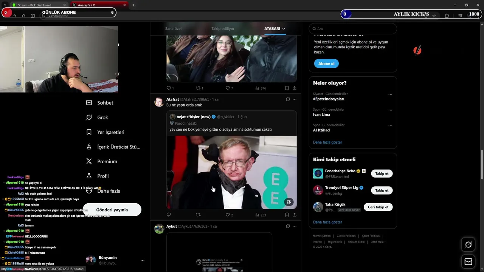Open Bünyamin account avatar at bottom
The width and height of the screenshot is (484, 272).
[x=91, y=260]
